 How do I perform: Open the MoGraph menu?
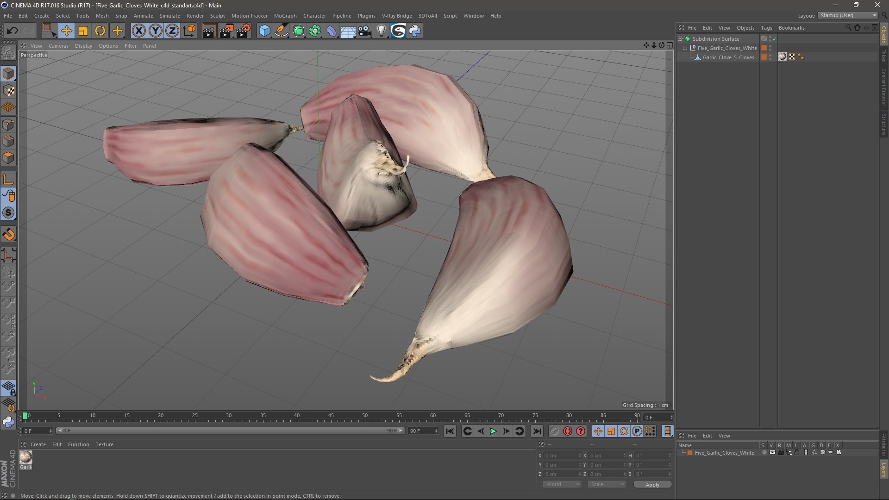pos(285,16)
